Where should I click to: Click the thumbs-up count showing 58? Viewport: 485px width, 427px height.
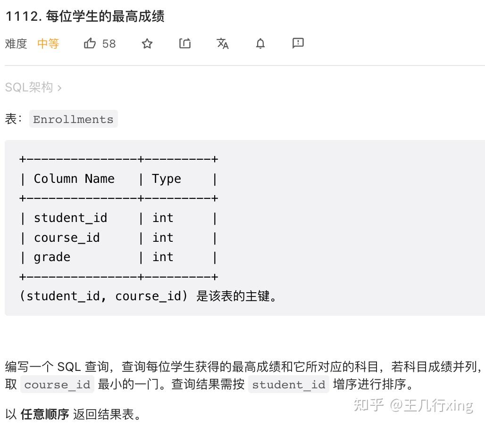(x=109, y=43)
